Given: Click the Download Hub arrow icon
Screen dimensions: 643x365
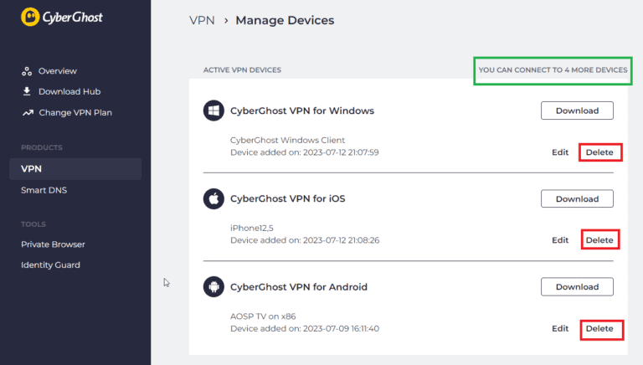Looking at the screenshot, I should point(28,91).
